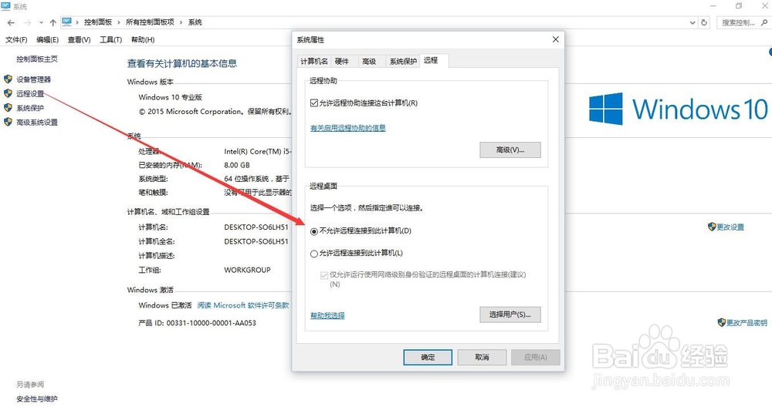Select 允许远程连接到此计算机 radio button

(314, 254)
